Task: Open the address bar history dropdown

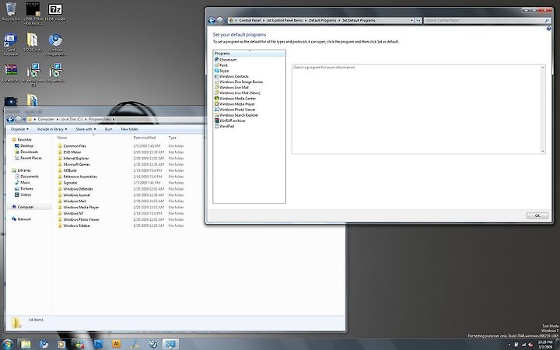Action: (411, 20)
